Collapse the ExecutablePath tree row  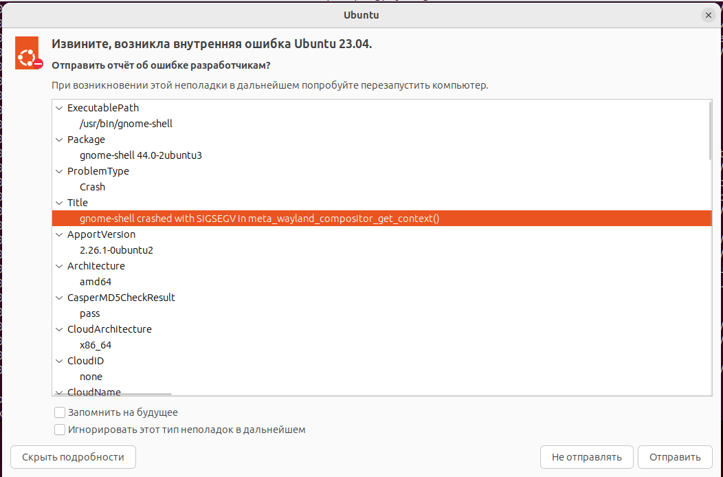(58, 108)
